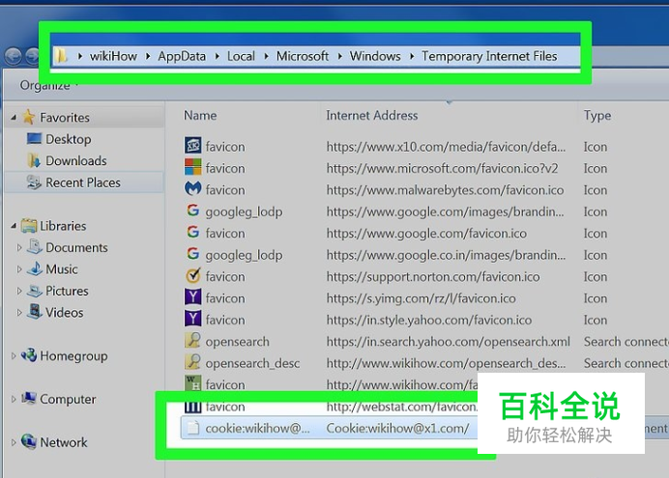Image resolution: width=669 pixels, height=478 pixels.
Task: Open dropdown arrow after Windows breadcrumb
Action: 412,56
